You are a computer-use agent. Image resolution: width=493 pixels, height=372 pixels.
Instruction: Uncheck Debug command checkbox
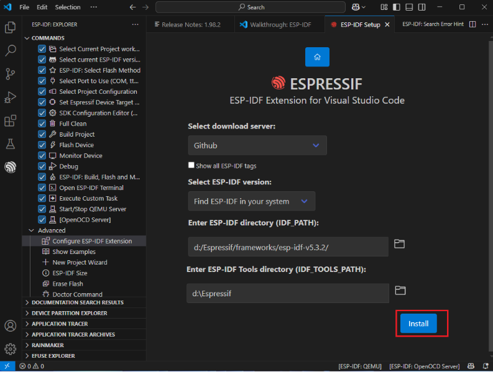tap(42, 166)
